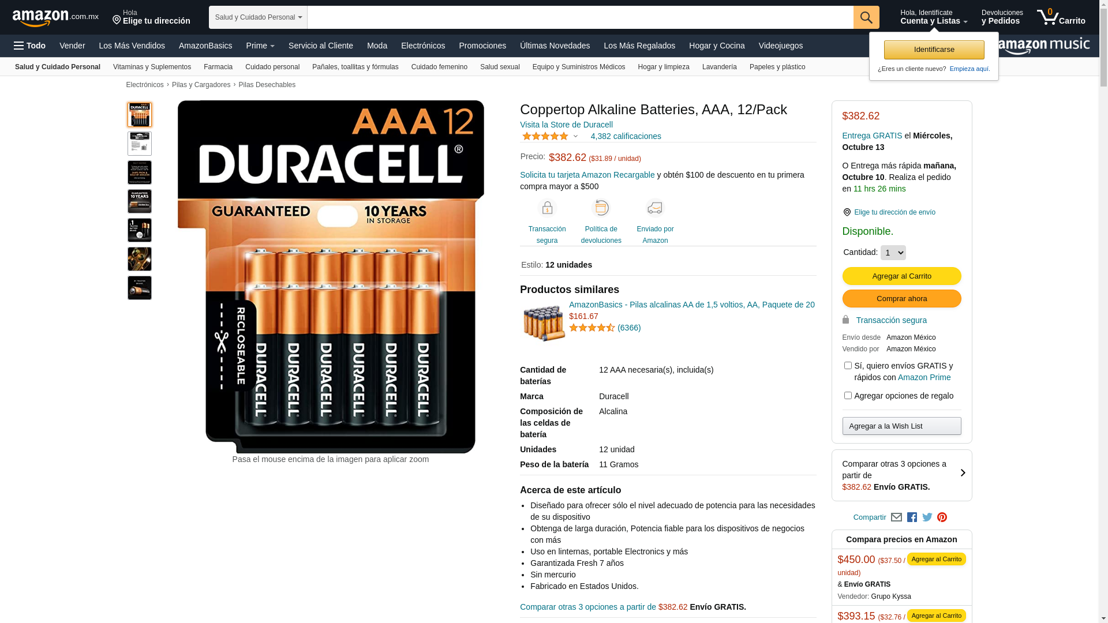
Task: Open the Salud y Cuidado Personal search category dropdown
Action: [x=258, y=17]
